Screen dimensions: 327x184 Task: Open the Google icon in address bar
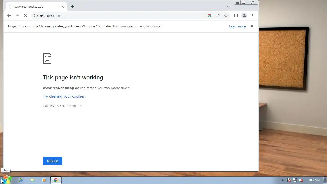click(209, 16)
